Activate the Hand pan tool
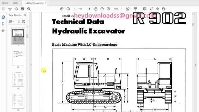This screenshot has width=199, height=112. click(x=96, y=9)
